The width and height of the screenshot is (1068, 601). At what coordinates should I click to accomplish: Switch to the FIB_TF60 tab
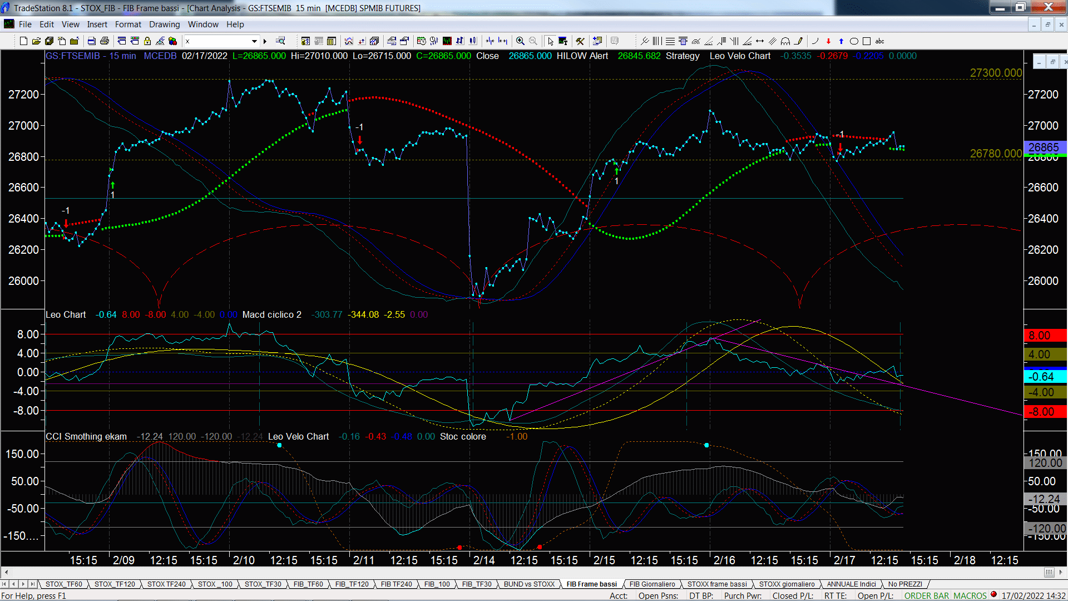click(x=308, y=584)
